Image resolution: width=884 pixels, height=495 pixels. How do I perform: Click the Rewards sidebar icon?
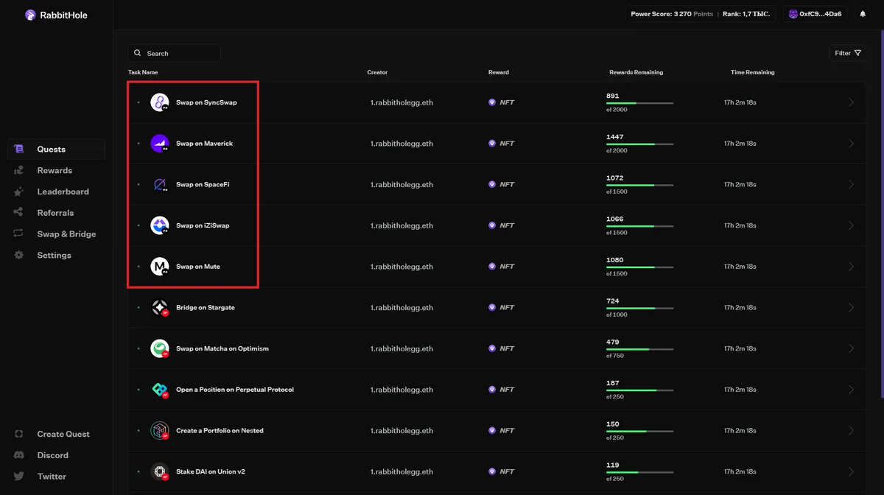19,170
